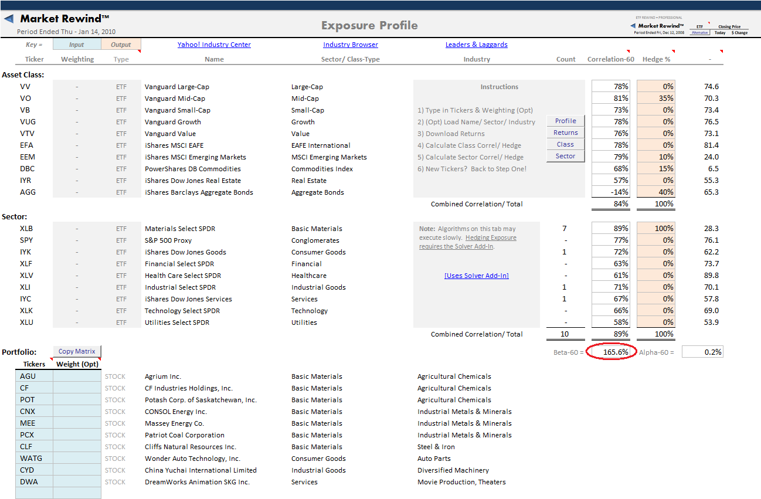This screenshot has width=761, height=499.
Task: Select the AGU ticker input cell
Action: coord(34,376)
